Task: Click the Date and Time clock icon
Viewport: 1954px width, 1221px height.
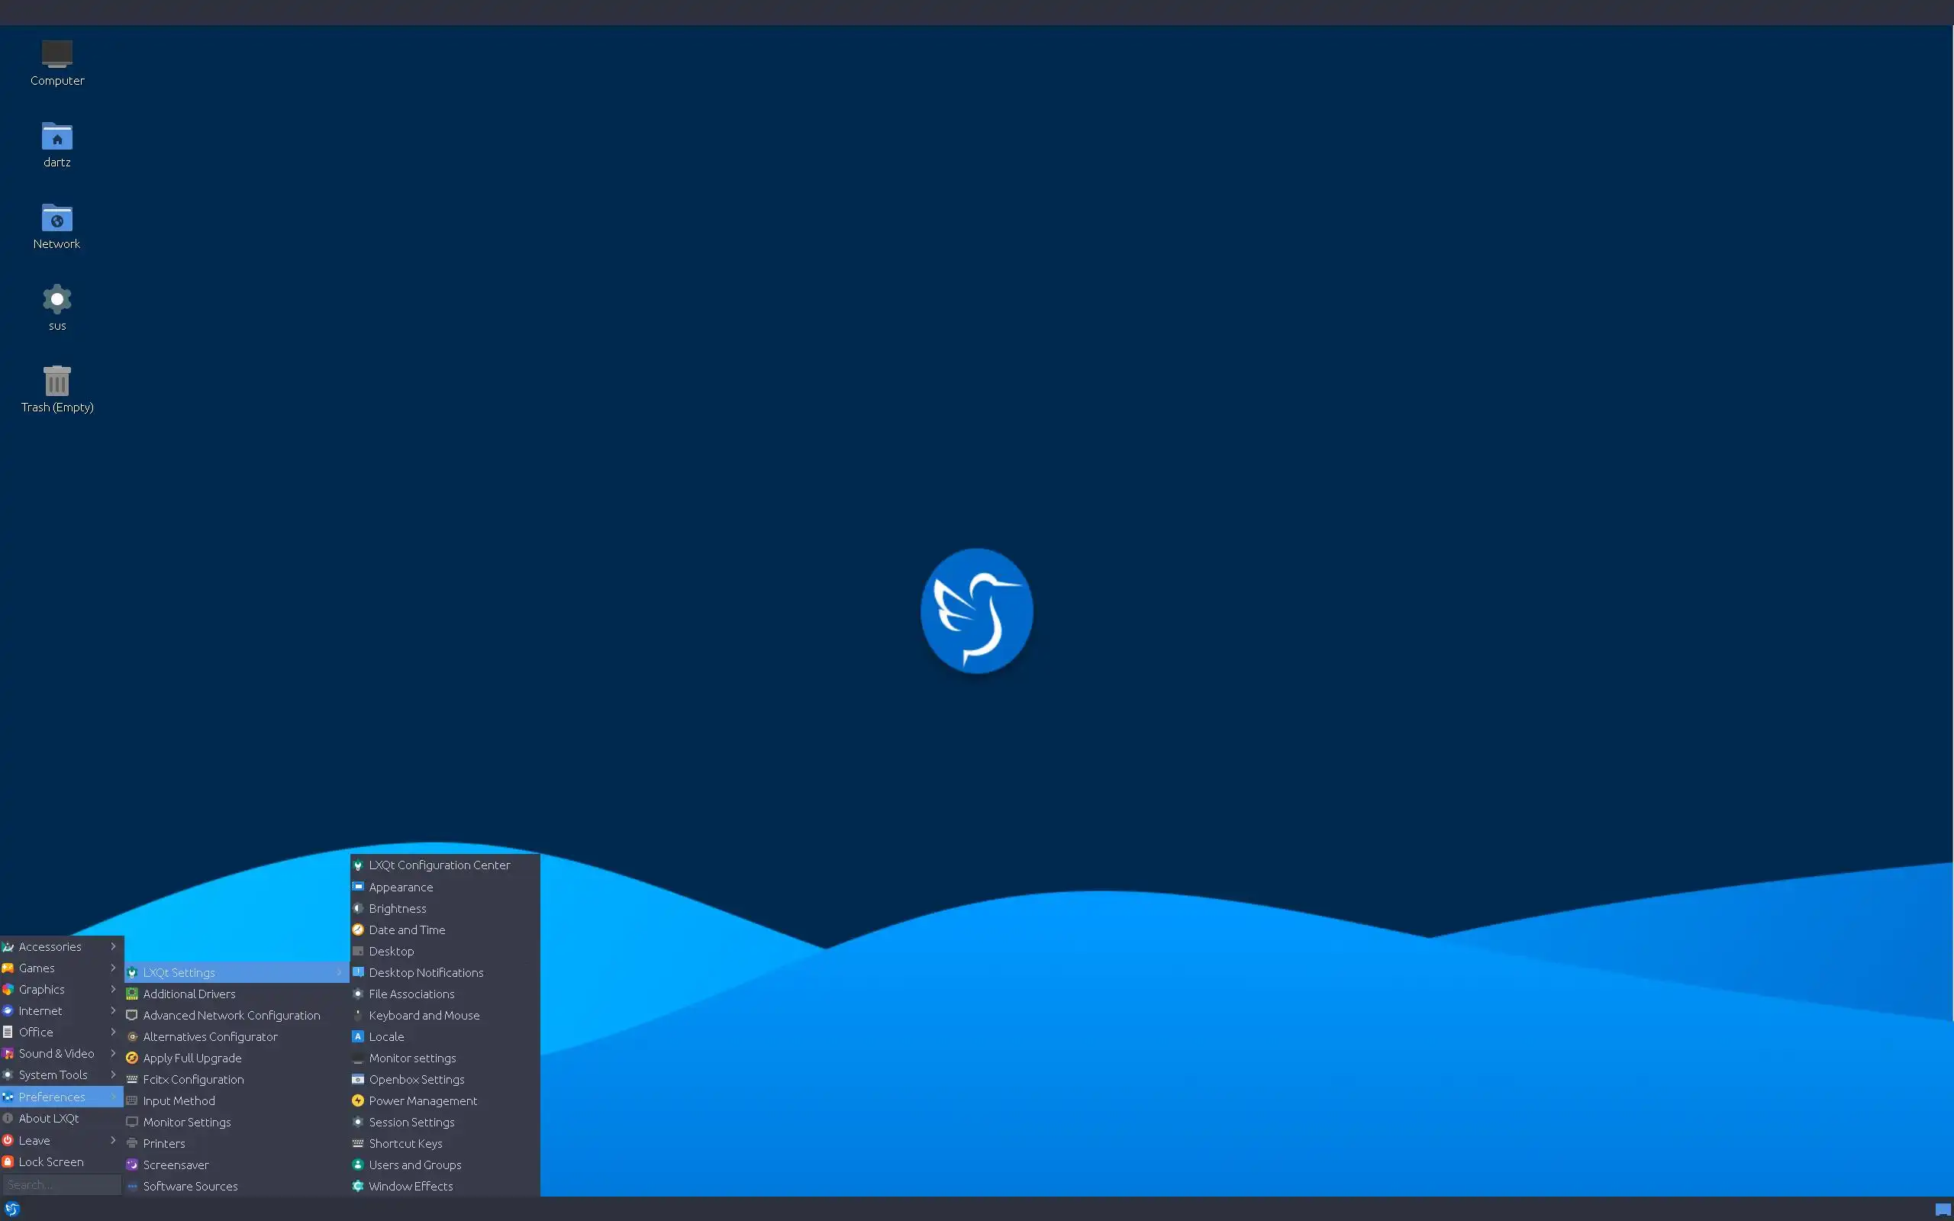Action: click(x=358, y=929)
